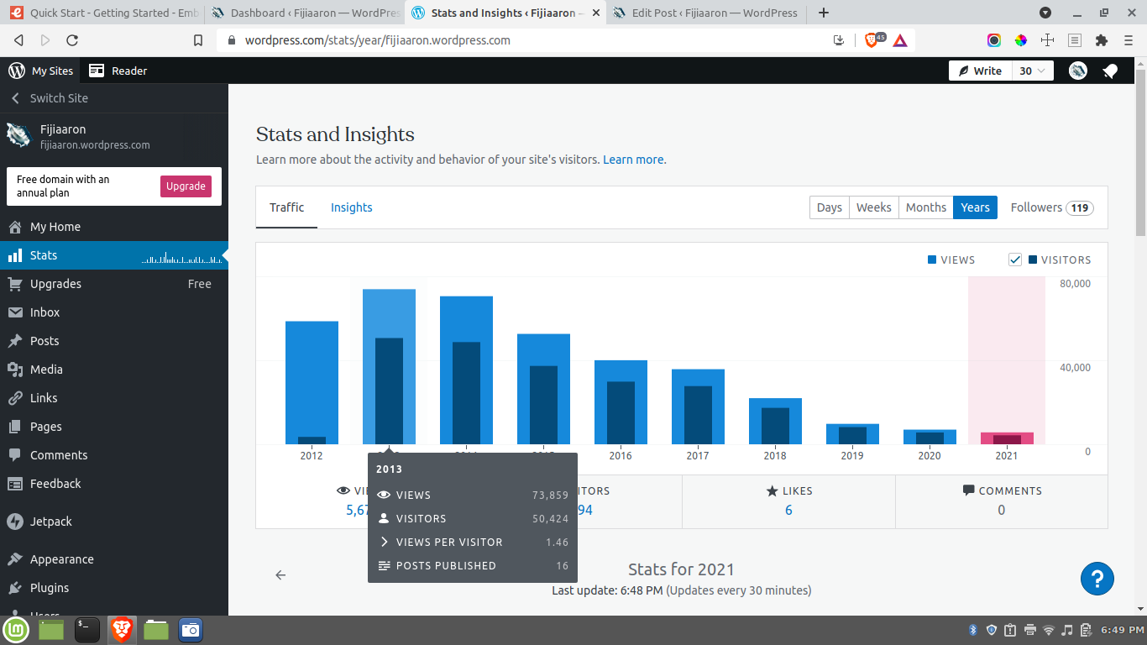Switch stats period to Days
Image resolution: width=1147 pixels, height=645 pixels.
click(829, 207)
